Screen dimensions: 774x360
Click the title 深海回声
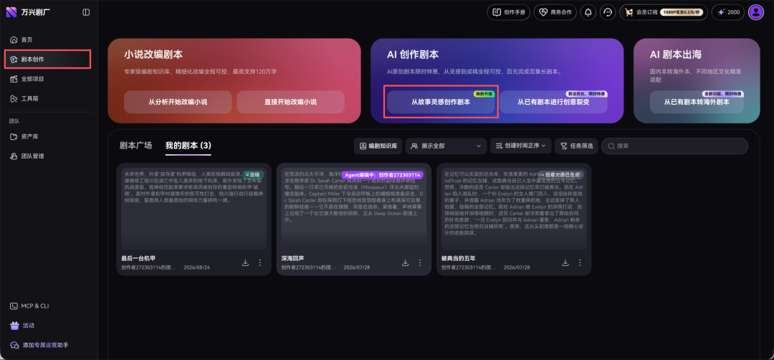293,258
